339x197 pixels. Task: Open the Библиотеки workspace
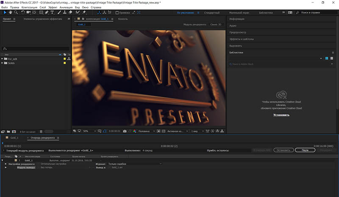266,13
